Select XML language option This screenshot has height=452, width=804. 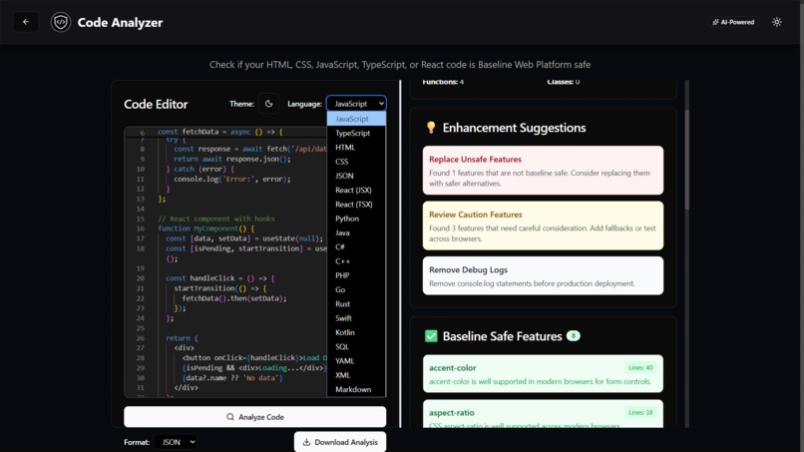point(356,375)
